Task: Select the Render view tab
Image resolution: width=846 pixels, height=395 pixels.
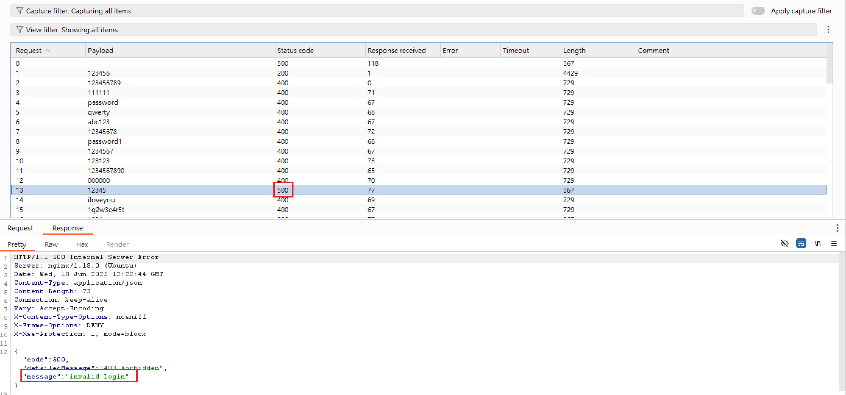Action: coord(117,244)
